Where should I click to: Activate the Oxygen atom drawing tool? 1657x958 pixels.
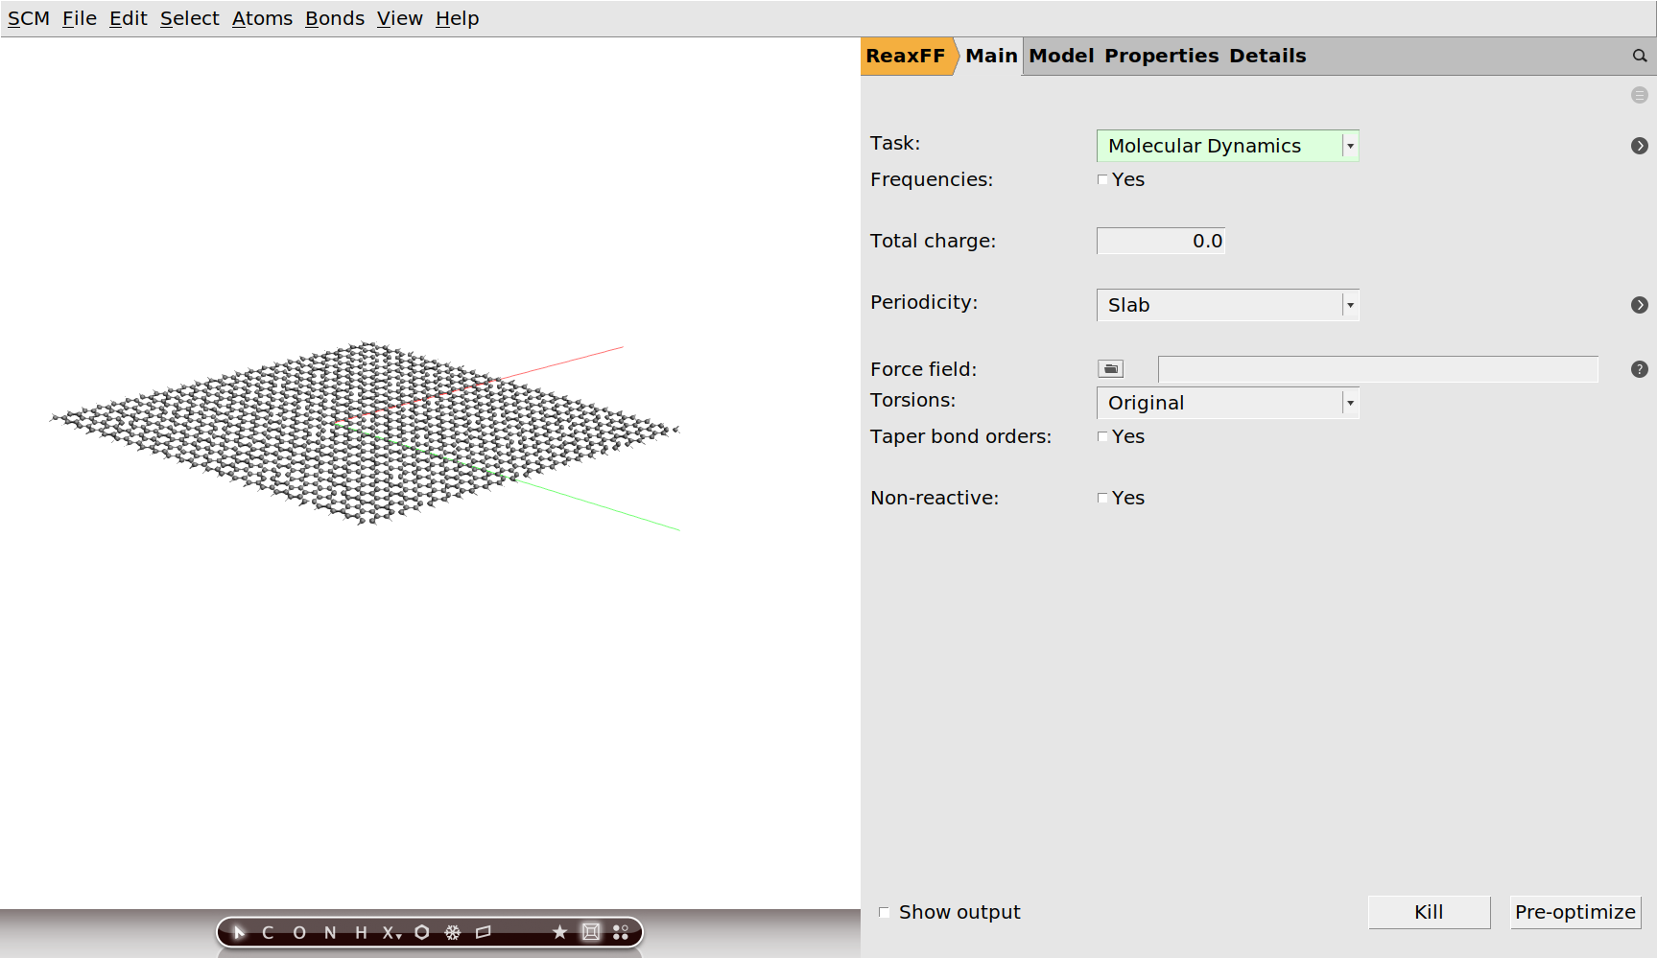pyautogui.click(x=298, y=931)
